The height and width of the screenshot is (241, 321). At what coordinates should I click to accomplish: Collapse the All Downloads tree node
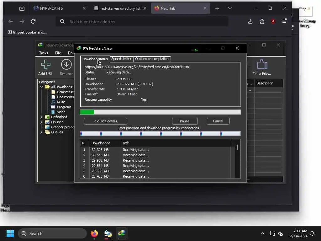41,87
